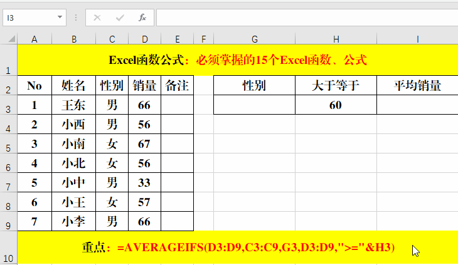Select the name cell '小北'

pyautogui.click(x=73, y=163)
